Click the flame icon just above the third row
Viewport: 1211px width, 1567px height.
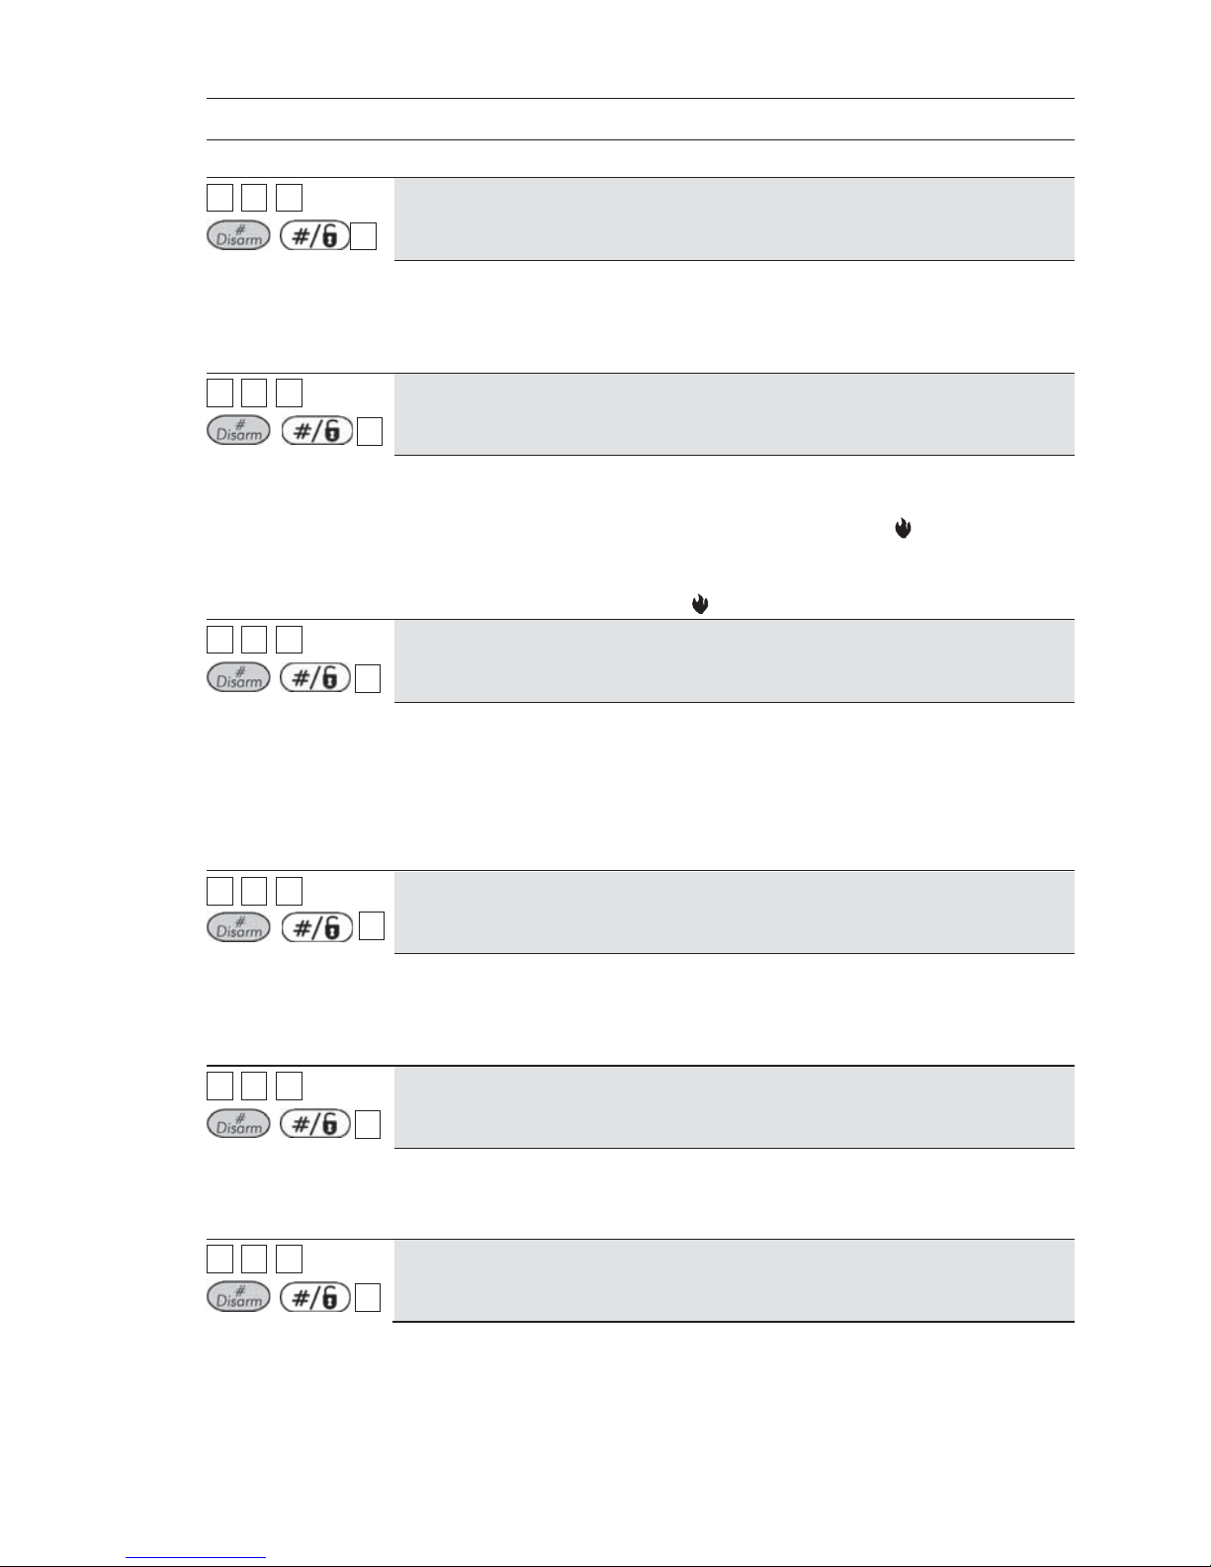click(x=700, y=604)
